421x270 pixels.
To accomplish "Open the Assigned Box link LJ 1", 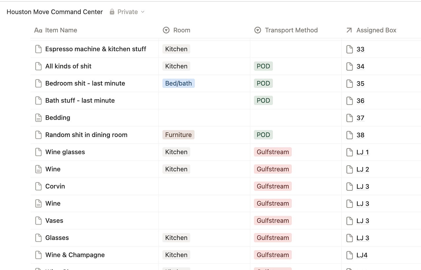I will point(363,152).
